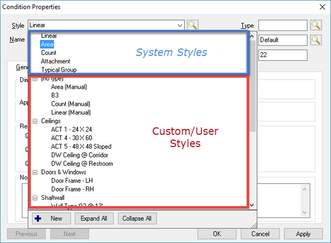Select Door Frame - LH
Image resolution: width=331 pixels, height=243 pixels.
[x=72, y=181]
